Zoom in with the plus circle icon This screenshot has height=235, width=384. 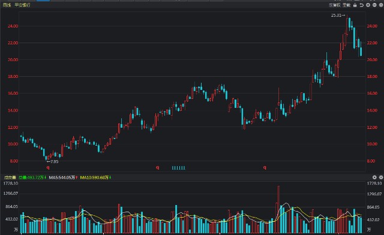coord(368,5)
